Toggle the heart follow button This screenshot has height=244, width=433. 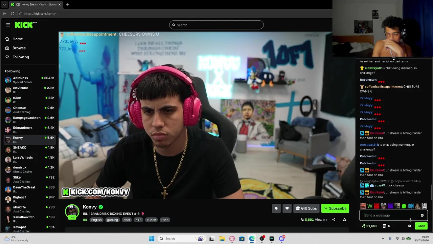(x=287, y=208)
